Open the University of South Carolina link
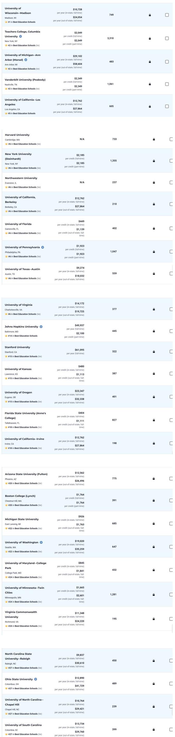Image resolution: width=175 pixels, height=737 pixels. pos(23,725)
